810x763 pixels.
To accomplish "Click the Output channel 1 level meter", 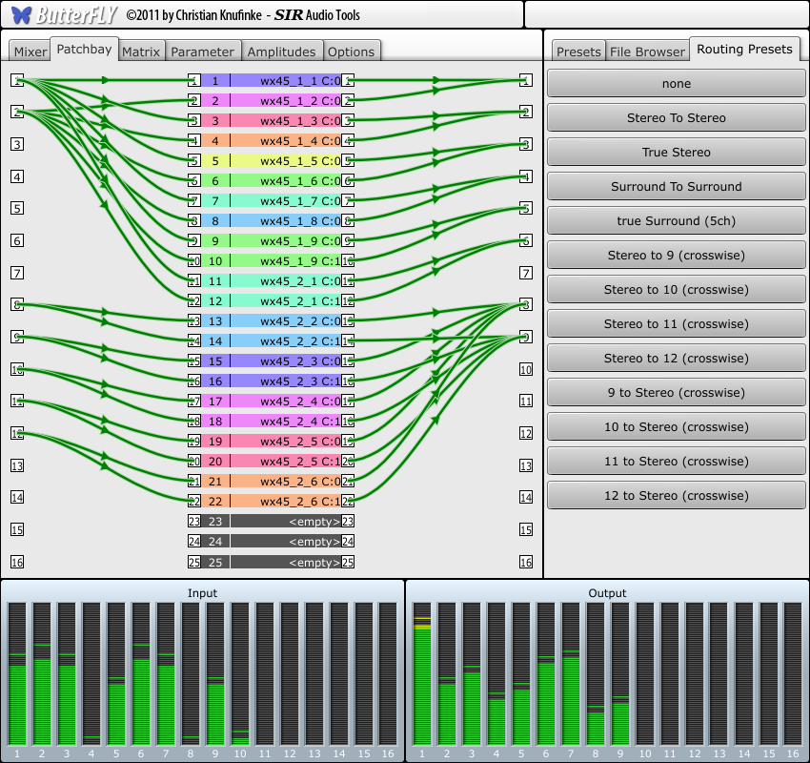I will pyautogui.click(x=422, y=674).
